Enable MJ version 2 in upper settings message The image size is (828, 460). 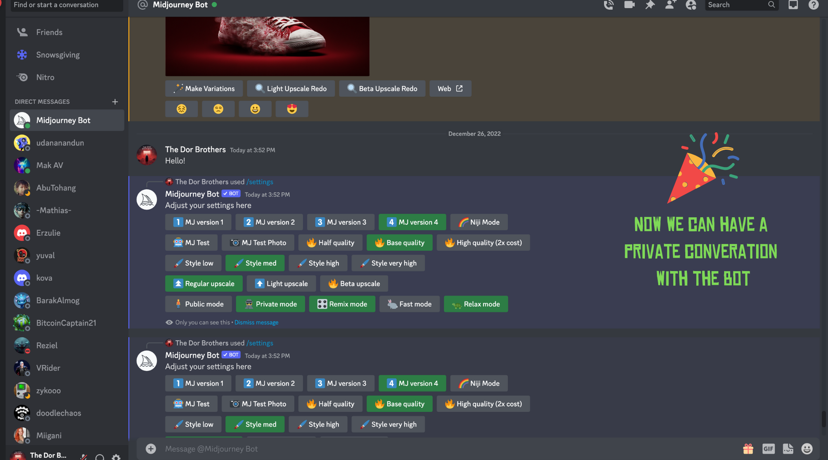pyautogui.click(x=269, y=222)
